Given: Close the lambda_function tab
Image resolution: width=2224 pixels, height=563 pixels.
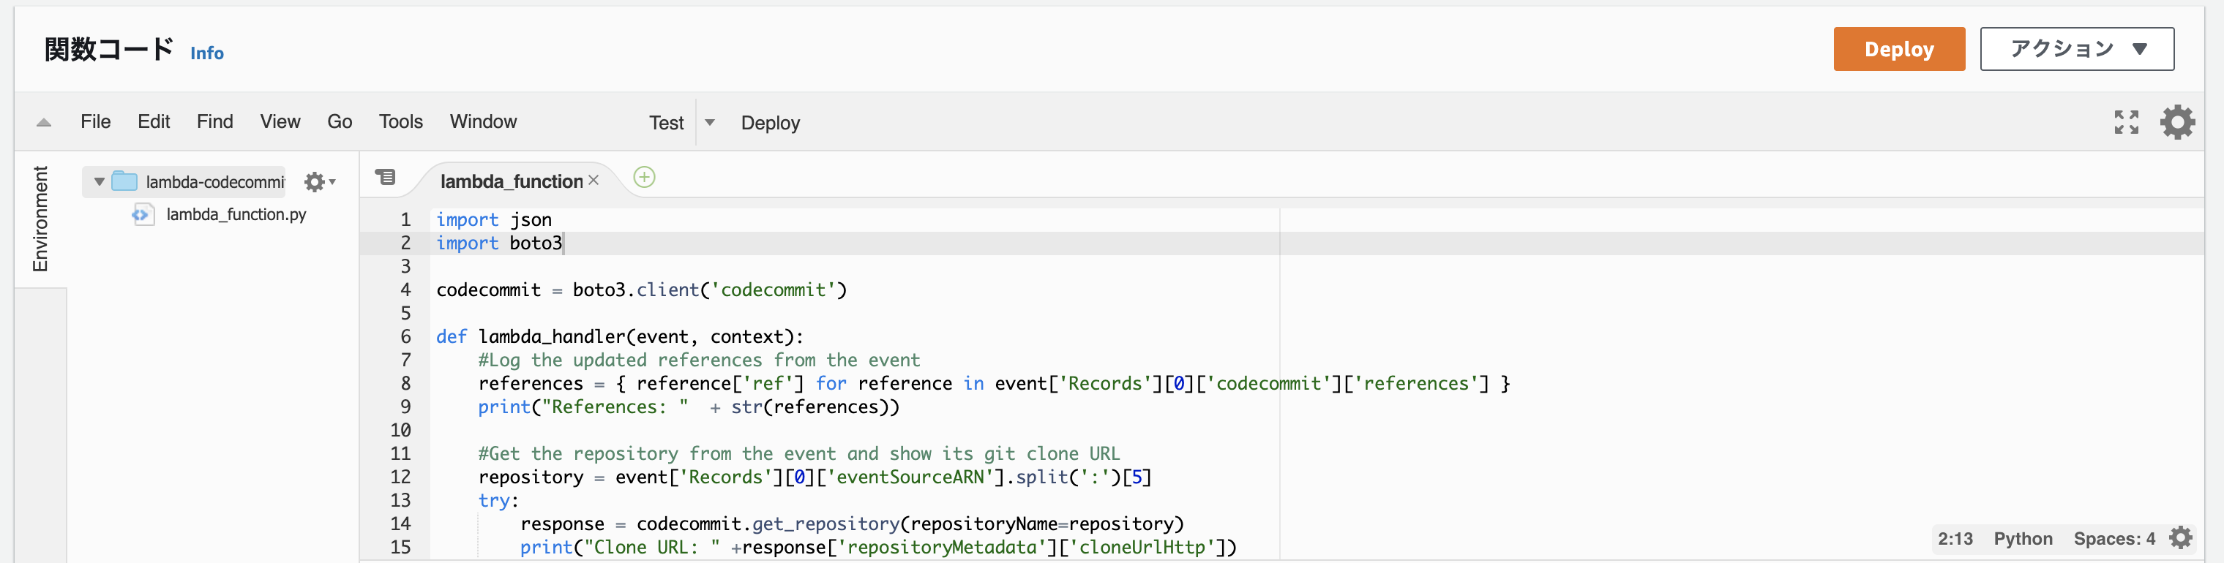Looking at the screenshot, I should point(593,180).
